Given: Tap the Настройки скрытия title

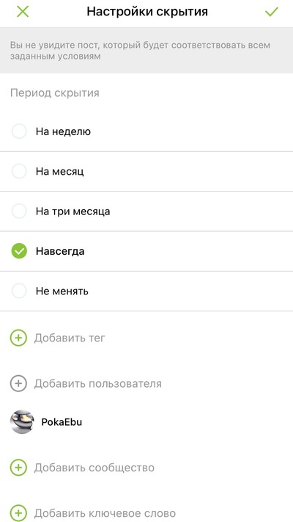Looking at the screenshot, I should (147, 12).
